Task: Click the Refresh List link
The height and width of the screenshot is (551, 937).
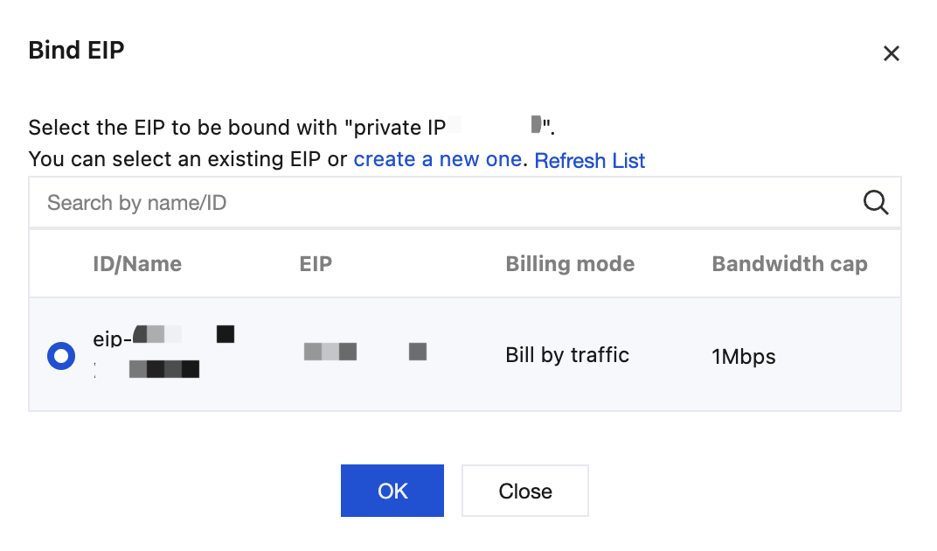Action: click(589, 160)
